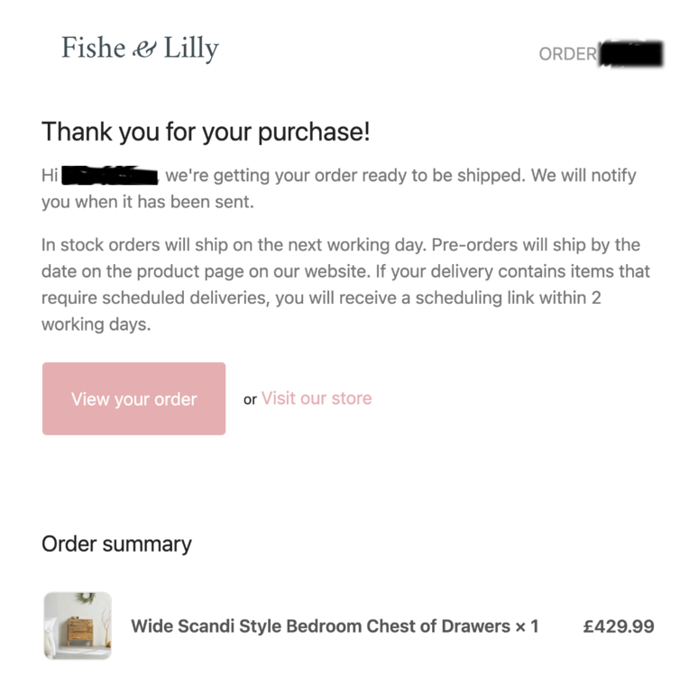Follow the Visit our store link
The width and height of the screenshot is (698, 676).
(317, 398)
